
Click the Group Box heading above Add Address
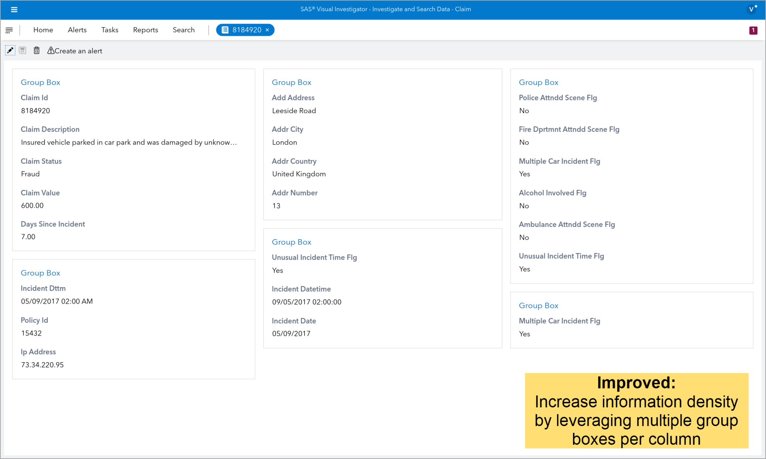click(291, 82)
